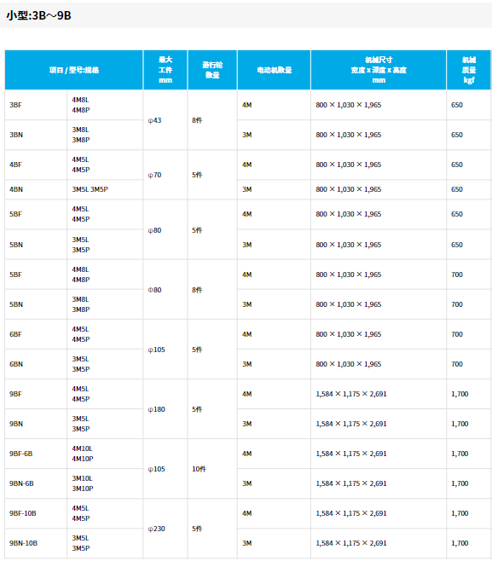Click the 机械质量 kgf column header
Viewport: 492px width, 561px height.
click(469, 70)
